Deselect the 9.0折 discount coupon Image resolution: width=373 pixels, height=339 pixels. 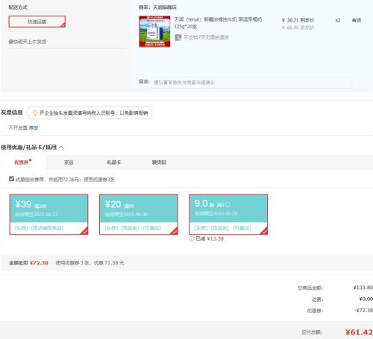(228, 215)
